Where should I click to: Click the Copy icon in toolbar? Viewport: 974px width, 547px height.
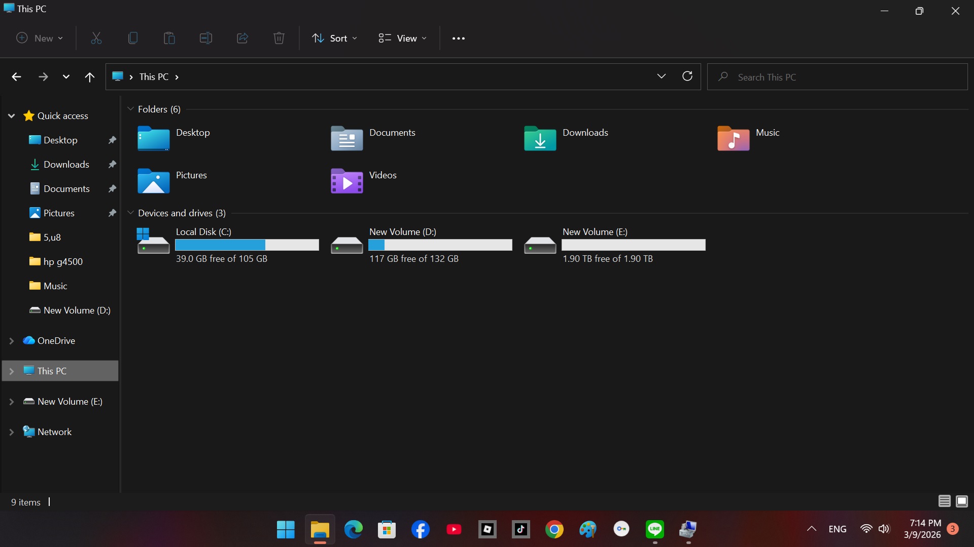133,38
